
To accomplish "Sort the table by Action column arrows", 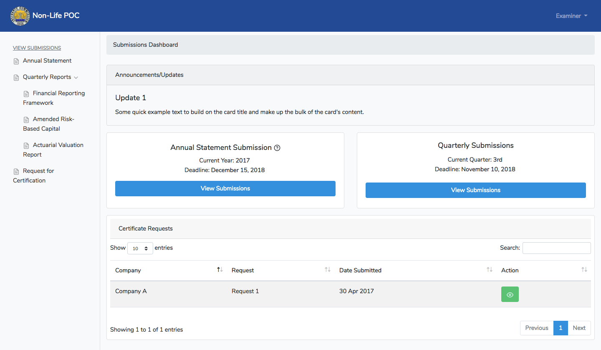I will pyautogui.click(x=584, y=270).
